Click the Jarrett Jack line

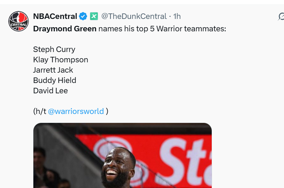pos(53,70)
